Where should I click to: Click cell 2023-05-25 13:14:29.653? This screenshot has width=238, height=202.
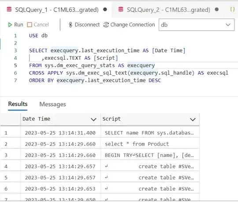[x=60, y=189]
